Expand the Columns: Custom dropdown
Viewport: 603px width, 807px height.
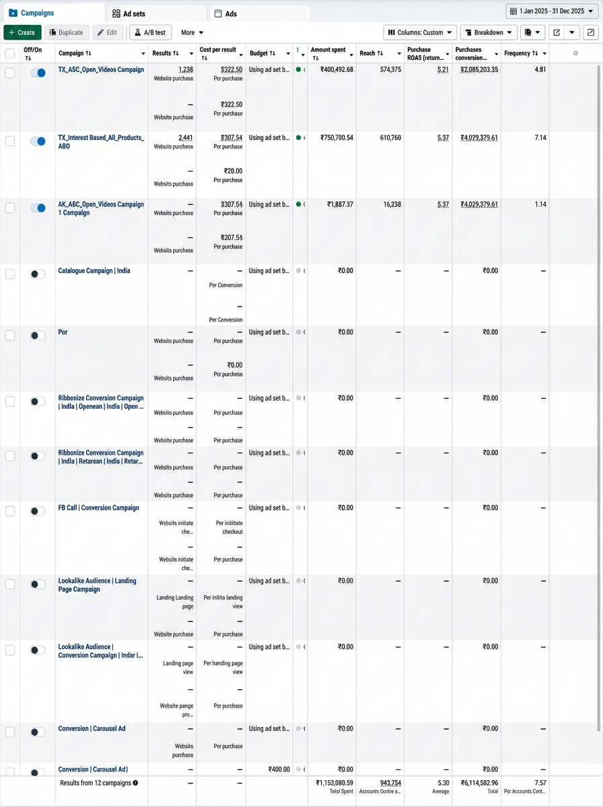pyautogui.click(x=420, y=32)
